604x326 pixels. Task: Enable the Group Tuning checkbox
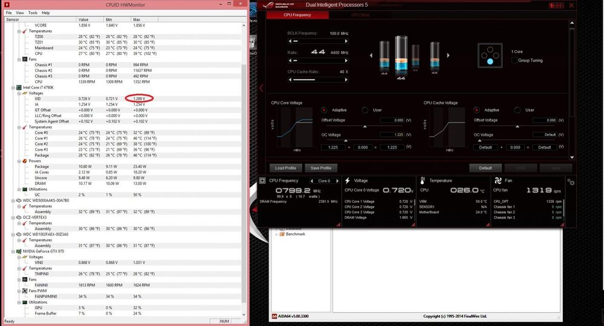pos(514,60)
